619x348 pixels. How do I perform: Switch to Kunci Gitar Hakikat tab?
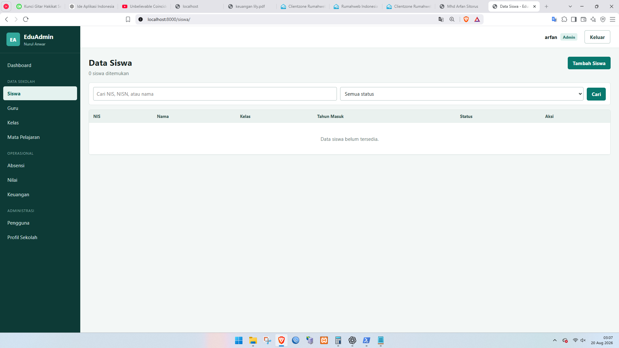point(39,6)
